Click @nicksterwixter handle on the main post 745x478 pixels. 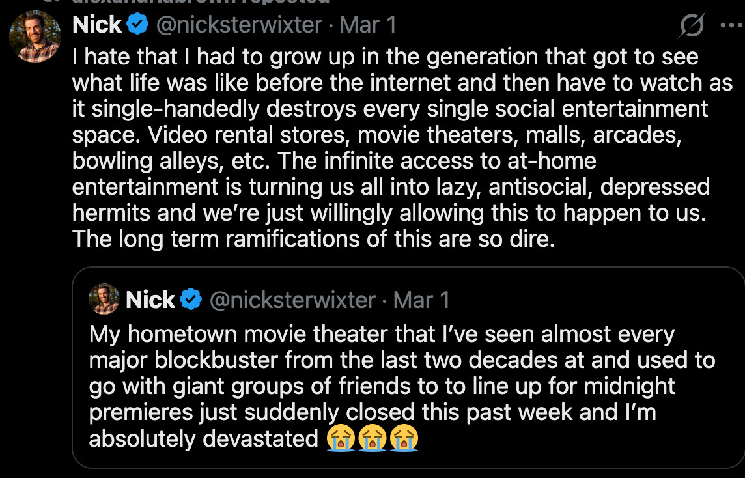(238, 25)
